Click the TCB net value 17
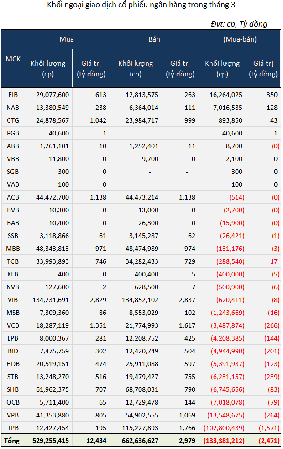This screenshot has height=449, width=283. pos(273,261)
